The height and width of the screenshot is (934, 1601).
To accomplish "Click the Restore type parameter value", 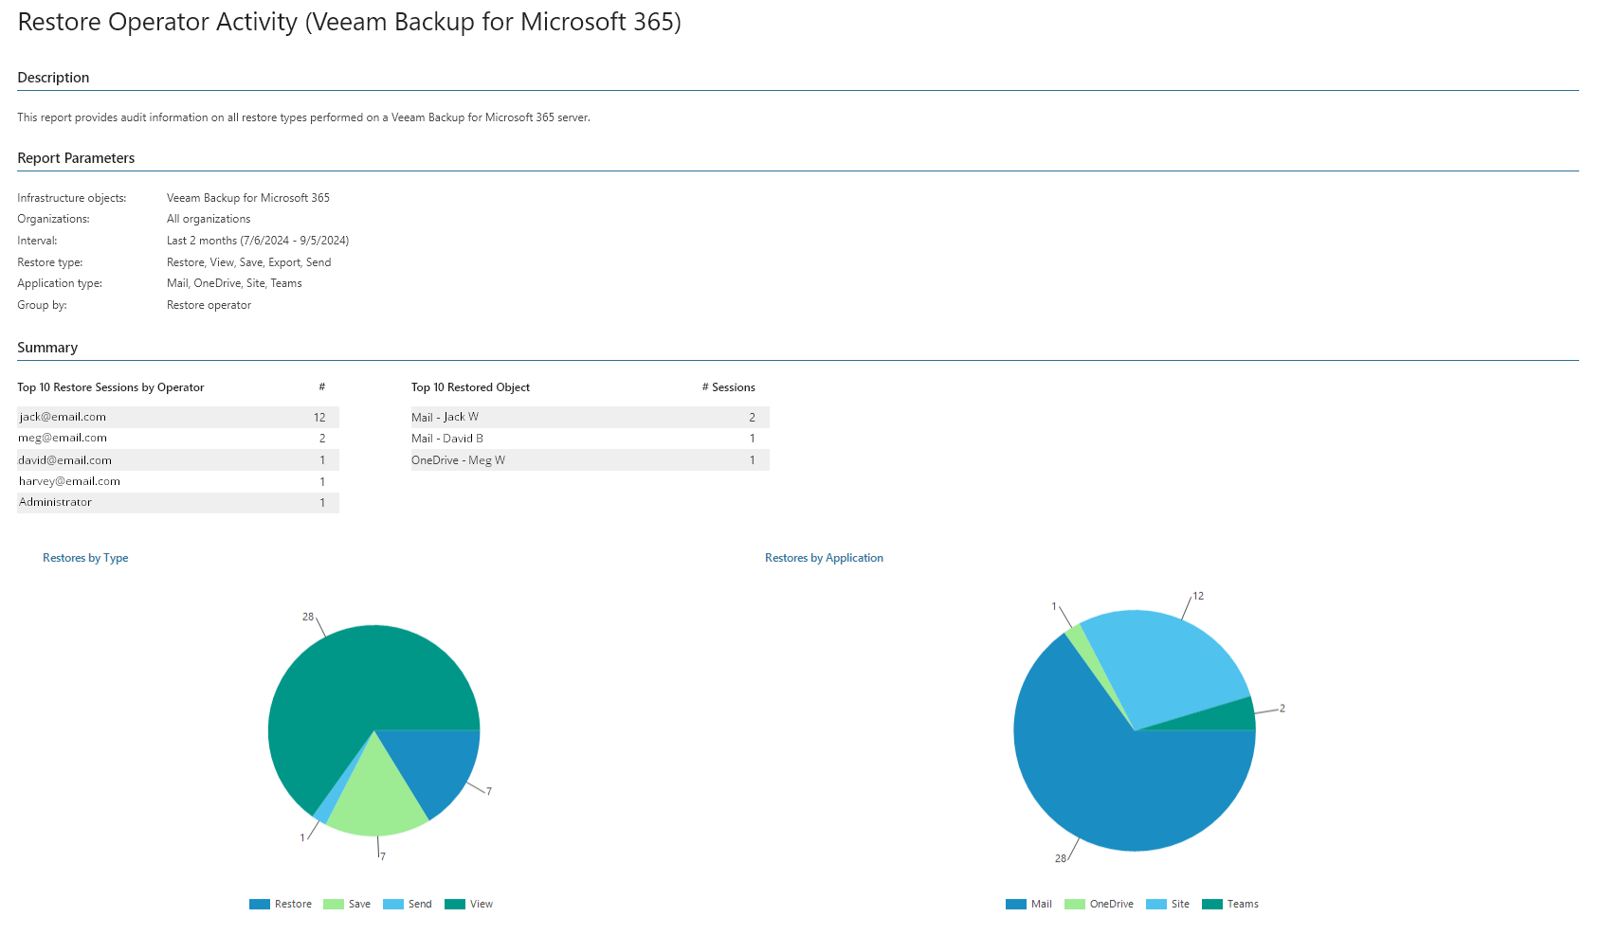I will click(x=249, y=262).
